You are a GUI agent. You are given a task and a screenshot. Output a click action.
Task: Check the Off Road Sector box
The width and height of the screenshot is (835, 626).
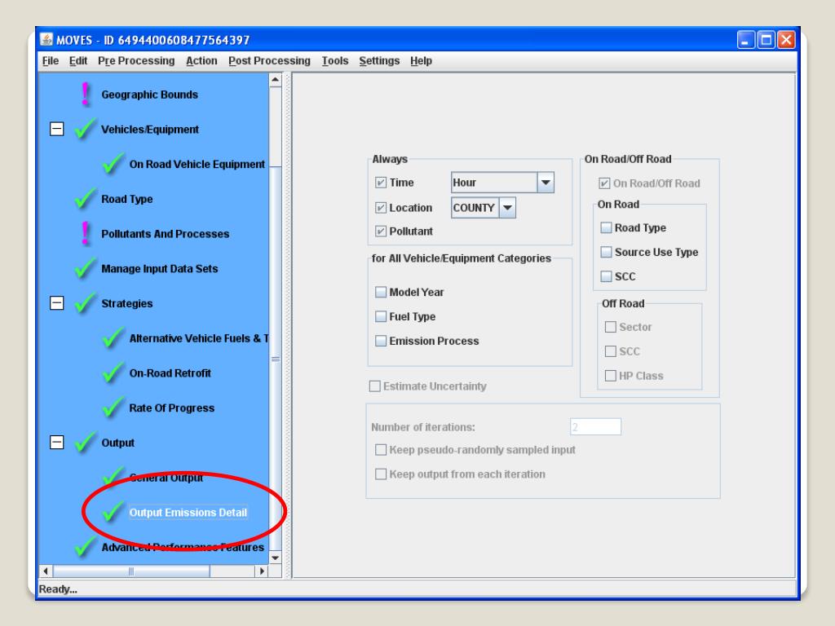click(611, 327)
